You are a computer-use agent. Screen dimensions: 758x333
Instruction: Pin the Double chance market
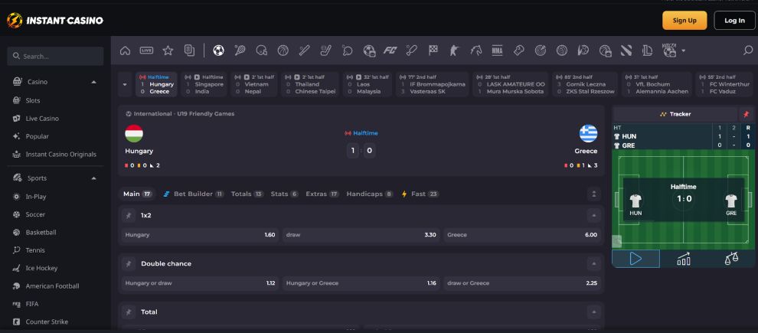pos(129,263)
